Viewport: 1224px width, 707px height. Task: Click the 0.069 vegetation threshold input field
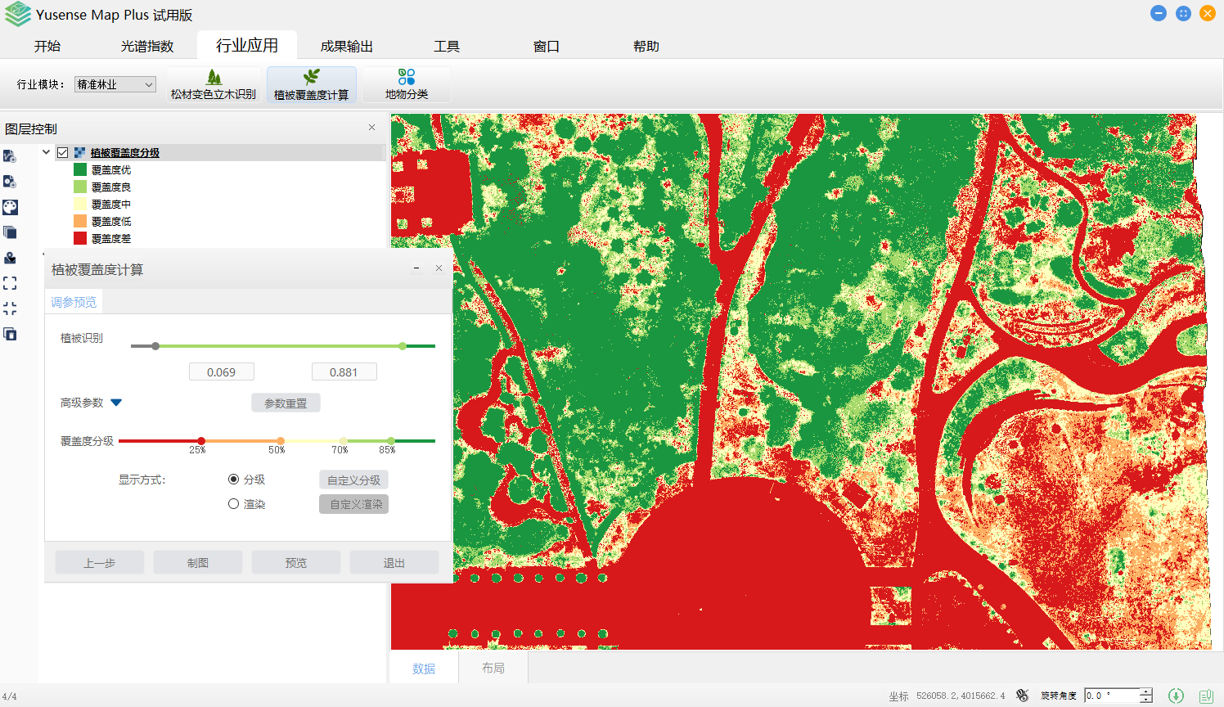pos(221,372)
